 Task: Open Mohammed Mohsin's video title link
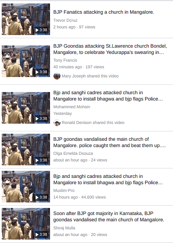[x=108, y=96]
